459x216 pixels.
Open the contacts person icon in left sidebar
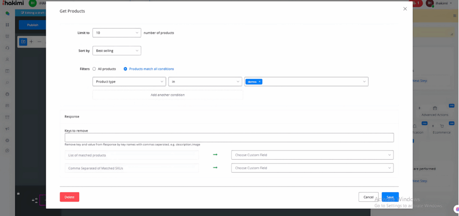[x=7, y=59]
